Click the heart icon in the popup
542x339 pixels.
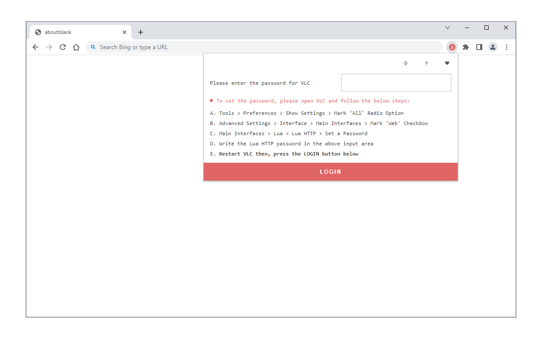pos(447,63)
